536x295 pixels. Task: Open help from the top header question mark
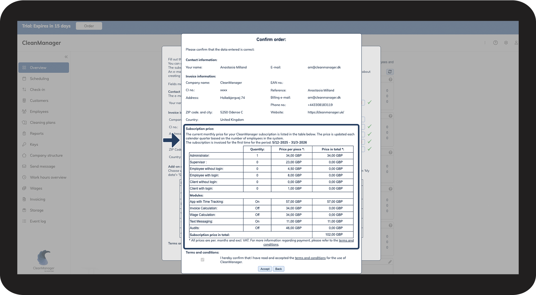495,43
